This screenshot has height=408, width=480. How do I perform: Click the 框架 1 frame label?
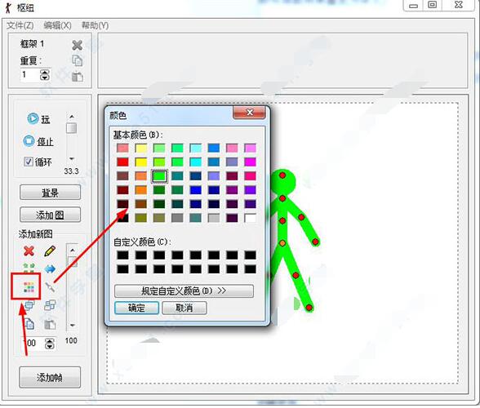click(x=32, y=44)
